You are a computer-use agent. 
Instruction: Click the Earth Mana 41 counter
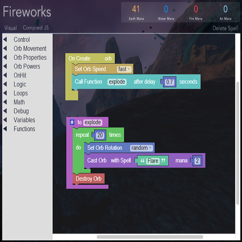(136, 13)
